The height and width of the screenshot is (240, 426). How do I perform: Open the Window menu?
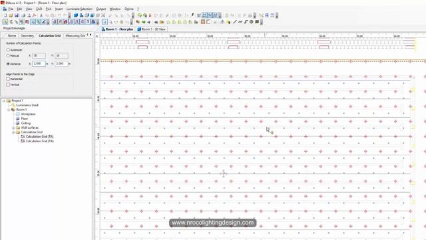(115, 9)
